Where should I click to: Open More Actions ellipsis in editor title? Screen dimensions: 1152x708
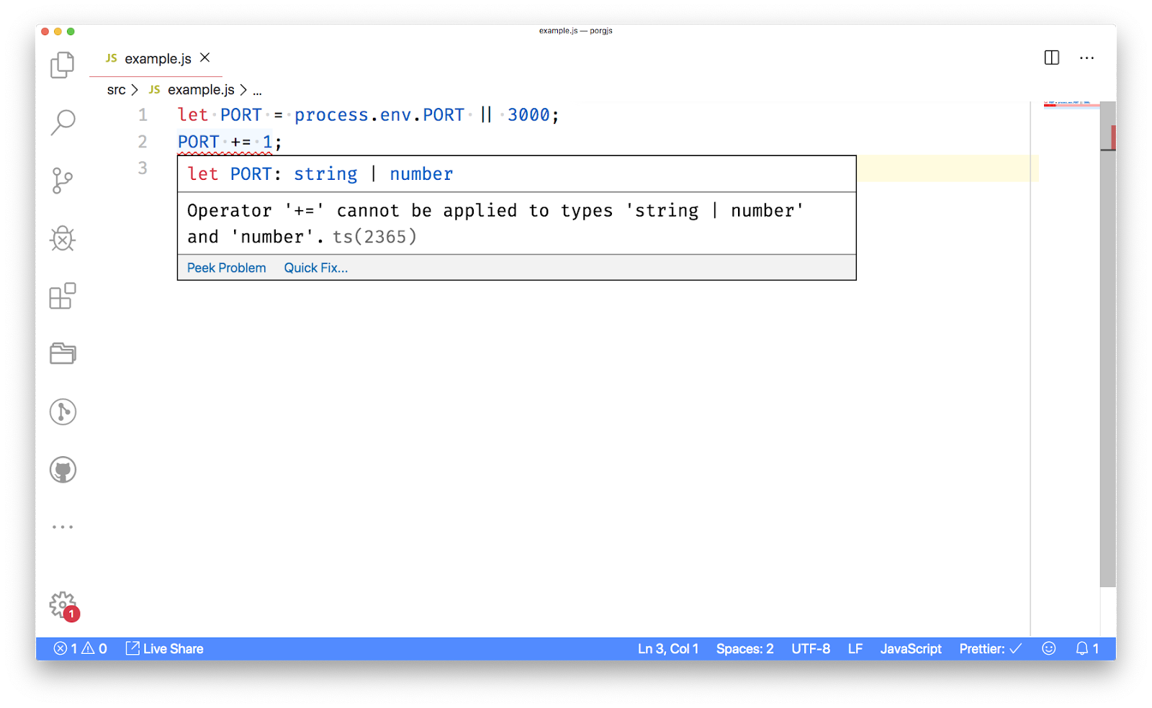pos(1087,58)
